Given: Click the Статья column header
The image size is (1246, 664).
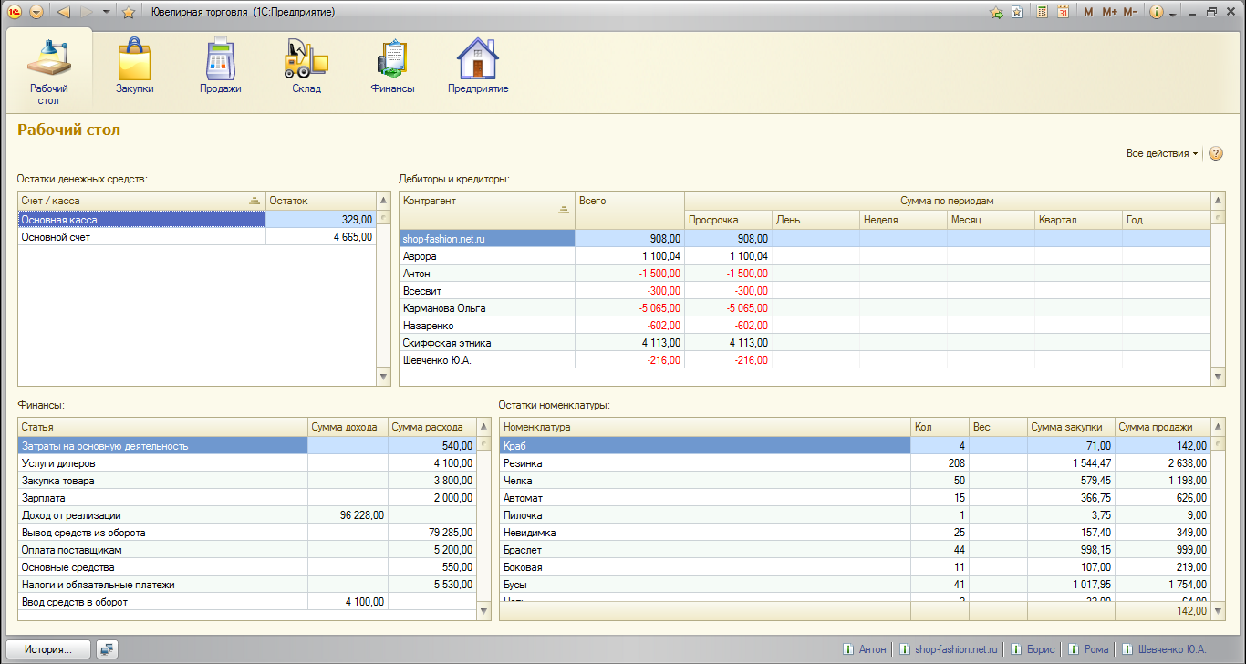Looking at the screenshot, I should pos(162,427).
